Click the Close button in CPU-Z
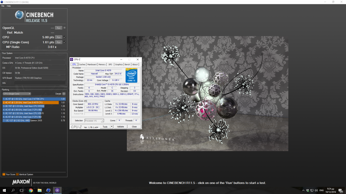This screenshot has height=194, width=346. pos(134,127)
